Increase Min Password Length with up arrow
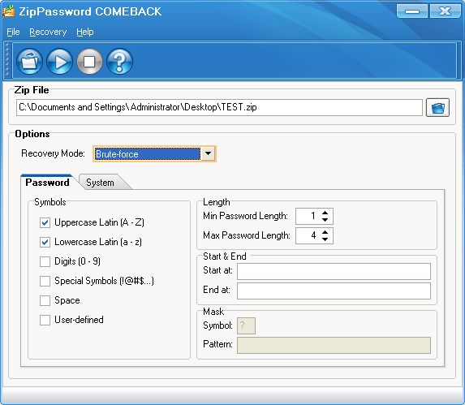The image size is (465, 405). [325, 213]
